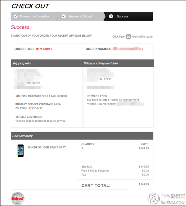
Task: Click the order date 01/13/2016
Action: click(44, 49)
